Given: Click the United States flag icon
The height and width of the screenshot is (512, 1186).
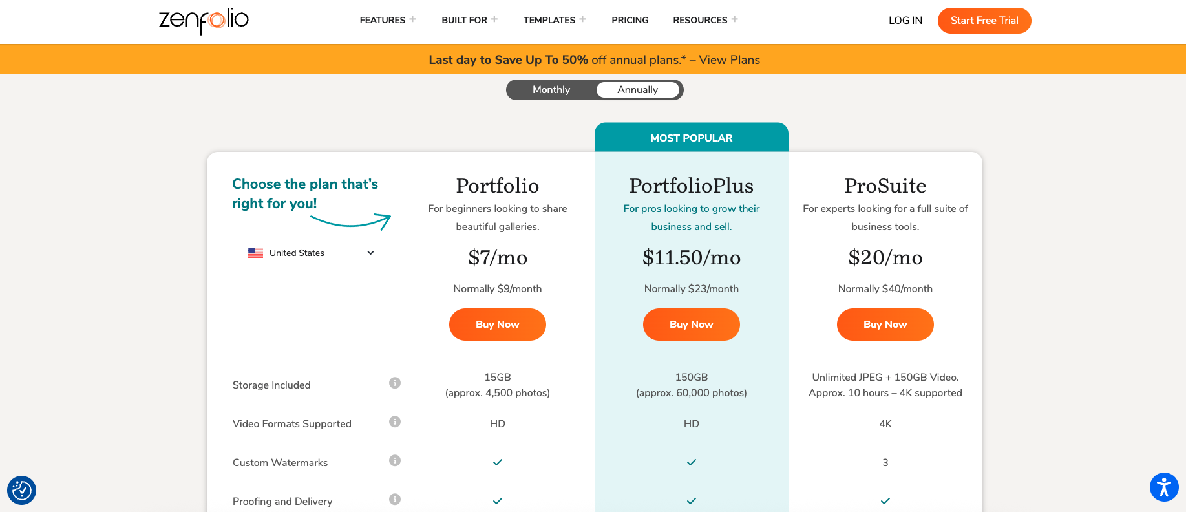Looking at the screenshot, I should (x=255, y=253).
